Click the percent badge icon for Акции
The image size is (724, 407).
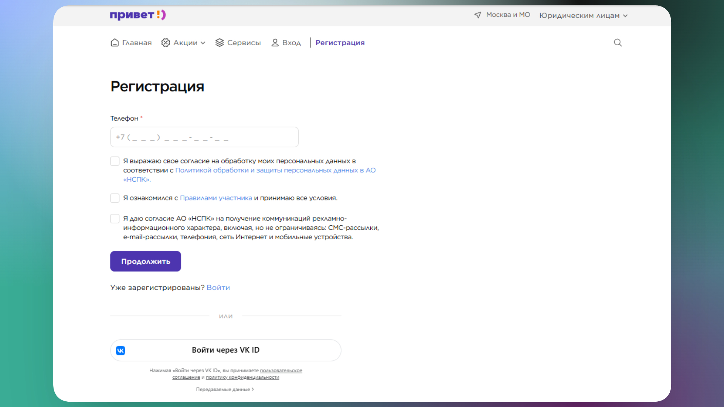[x=166, y=43]
